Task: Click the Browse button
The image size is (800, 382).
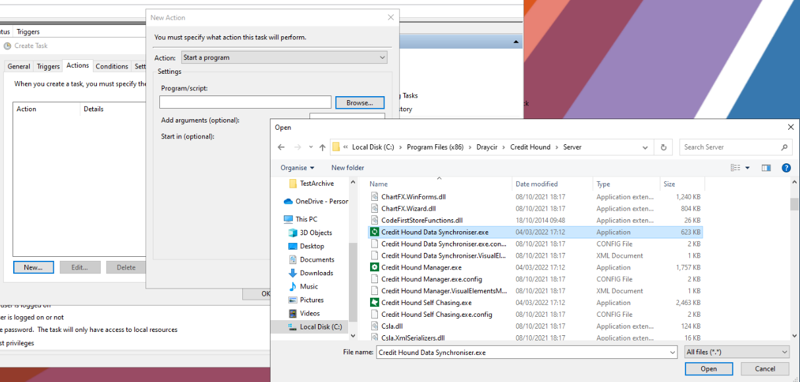Action: click(360, 103)
